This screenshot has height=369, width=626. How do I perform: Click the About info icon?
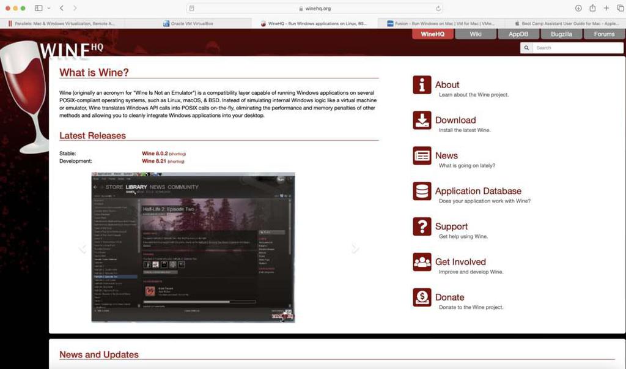pos(422,85)
